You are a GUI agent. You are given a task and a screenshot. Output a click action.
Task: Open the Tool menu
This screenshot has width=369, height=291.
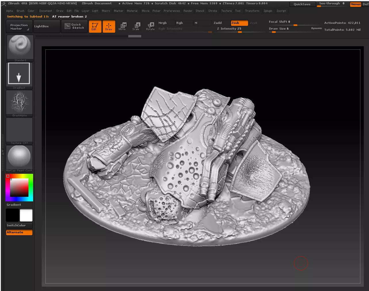coord(238,11)
